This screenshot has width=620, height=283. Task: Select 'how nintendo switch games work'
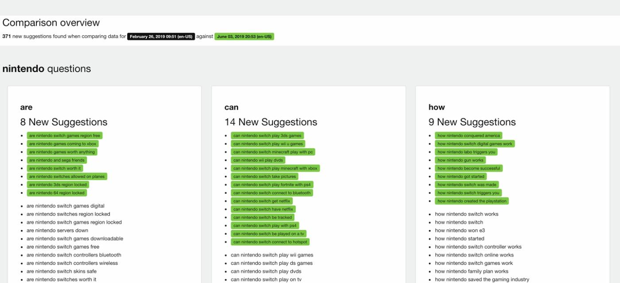click(474, 263)
